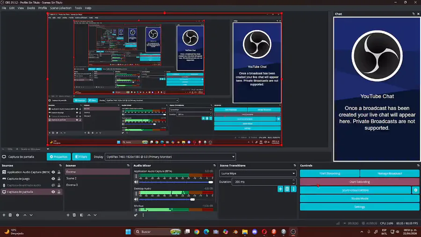Open Discord from the taskbar
This screenshot has height=237, width=421.
tap(254, 232)
